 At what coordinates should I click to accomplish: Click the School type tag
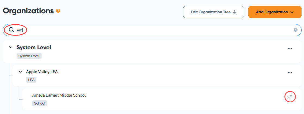point(40,103)
